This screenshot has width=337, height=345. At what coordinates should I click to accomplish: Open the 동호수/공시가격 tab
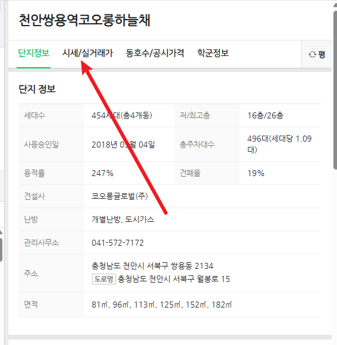[x=155, y=54]
